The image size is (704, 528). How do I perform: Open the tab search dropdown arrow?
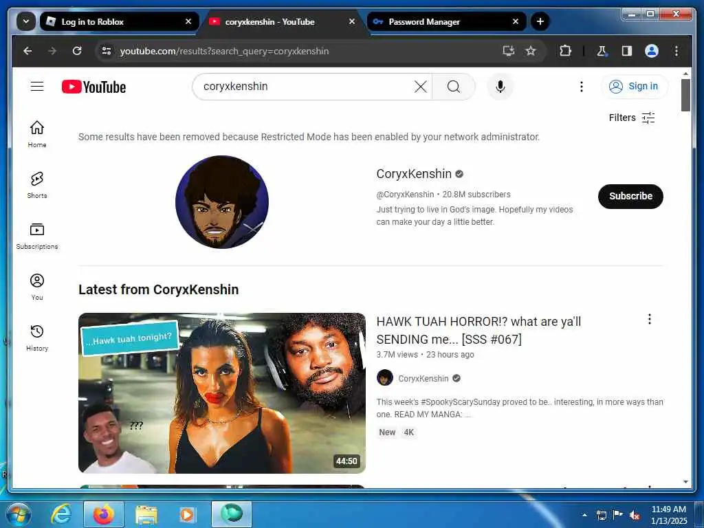click(26, 21)
